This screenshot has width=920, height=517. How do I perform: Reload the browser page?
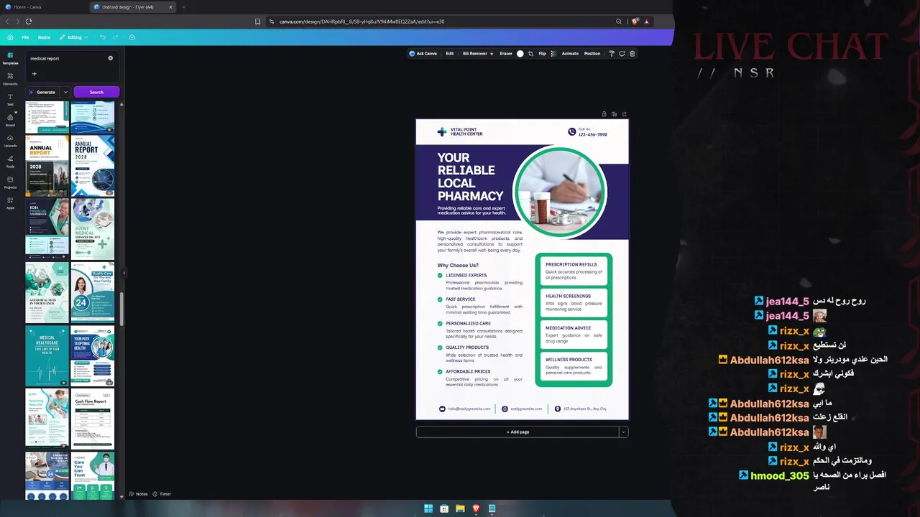(29, 22)
